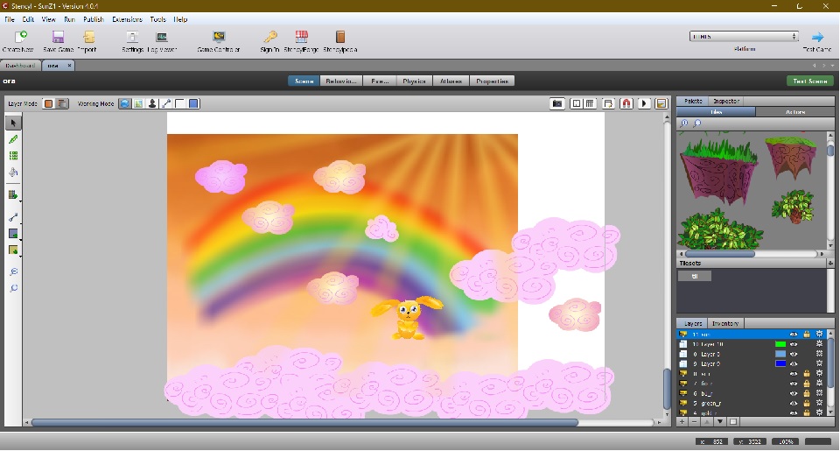Open the Platform dropdown
Image resolution: width=840 pixels, height=451 pixels.
tap(744, 37)
